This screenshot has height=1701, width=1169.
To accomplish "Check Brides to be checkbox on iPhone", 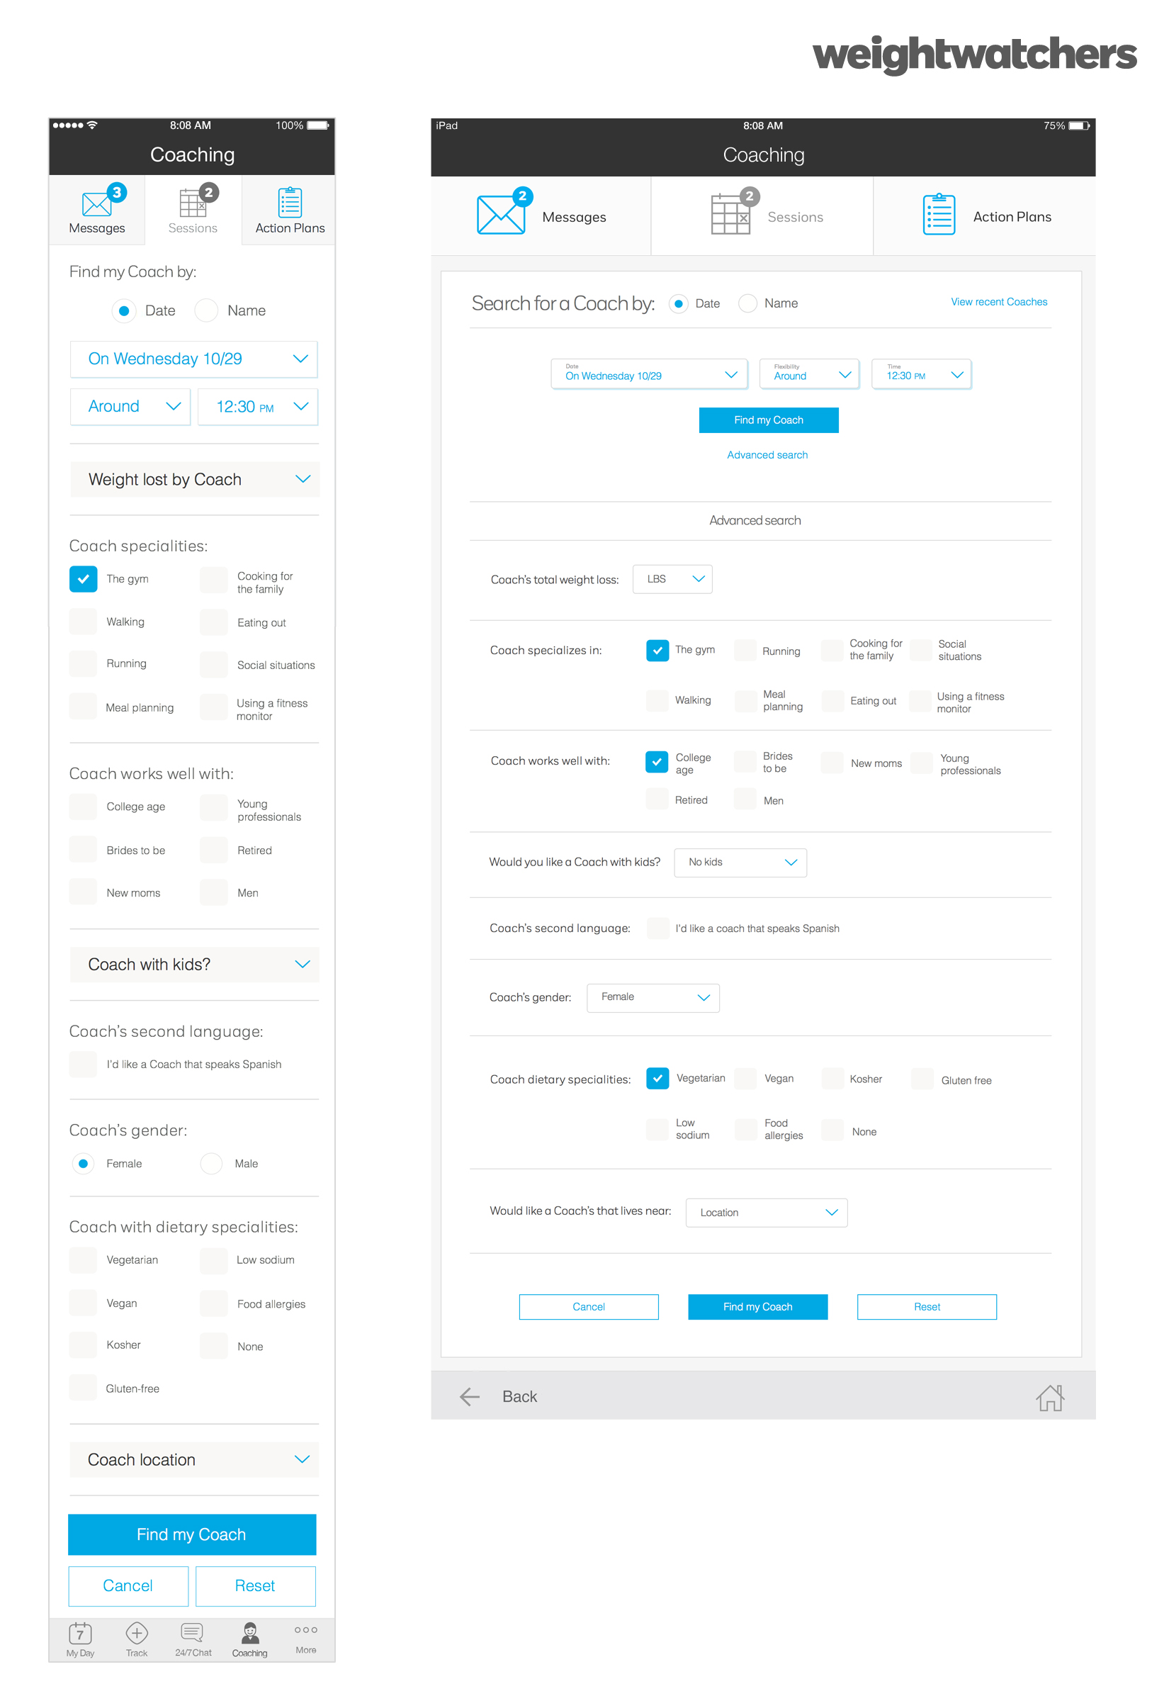I will click(x=84, y=849).
